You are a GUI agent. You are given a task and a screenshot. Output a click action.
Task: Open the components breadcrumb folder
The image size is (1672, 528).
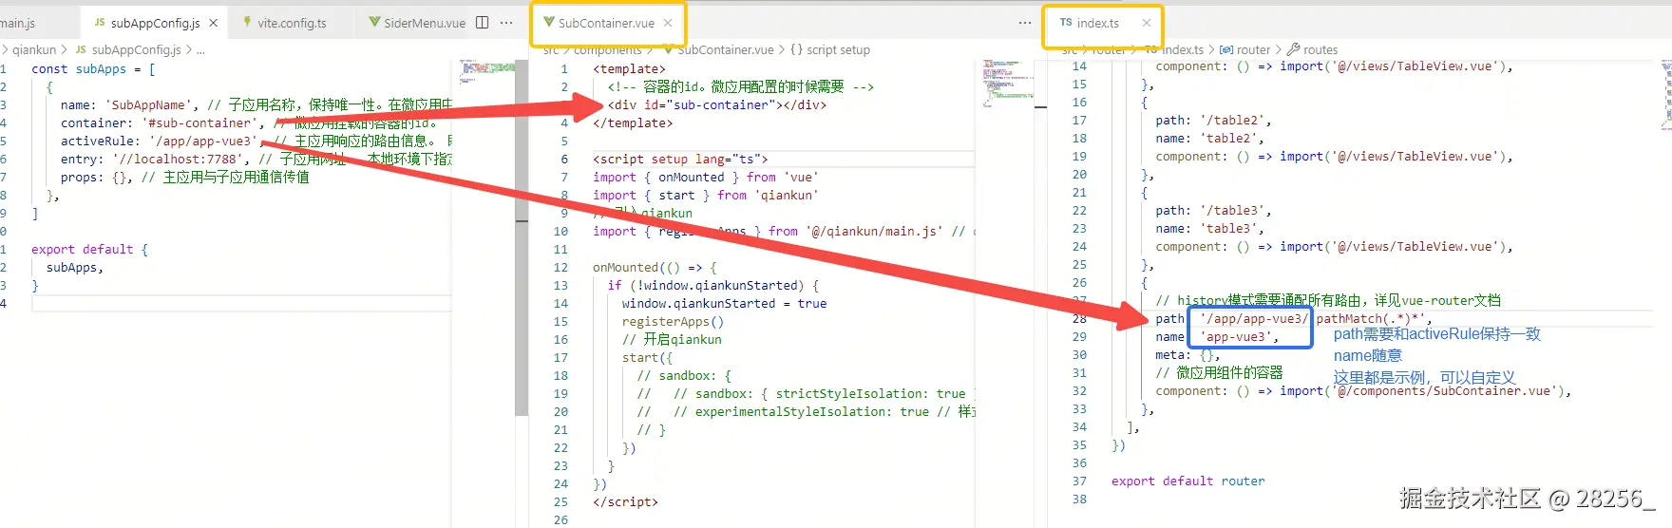(x=608, y=50)
